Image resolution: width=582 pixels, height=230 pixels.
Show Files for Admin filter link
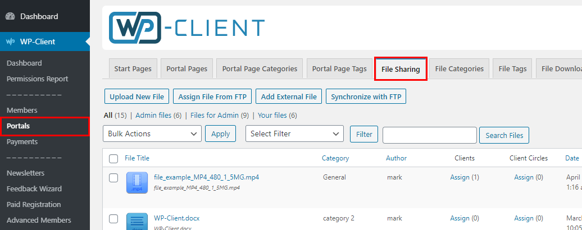pos(215,116)
